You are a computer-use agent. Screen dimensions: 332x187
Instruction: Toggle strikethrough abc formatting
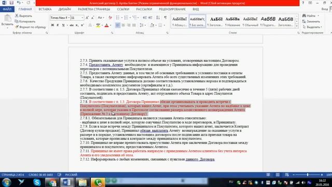click(72, 25)
